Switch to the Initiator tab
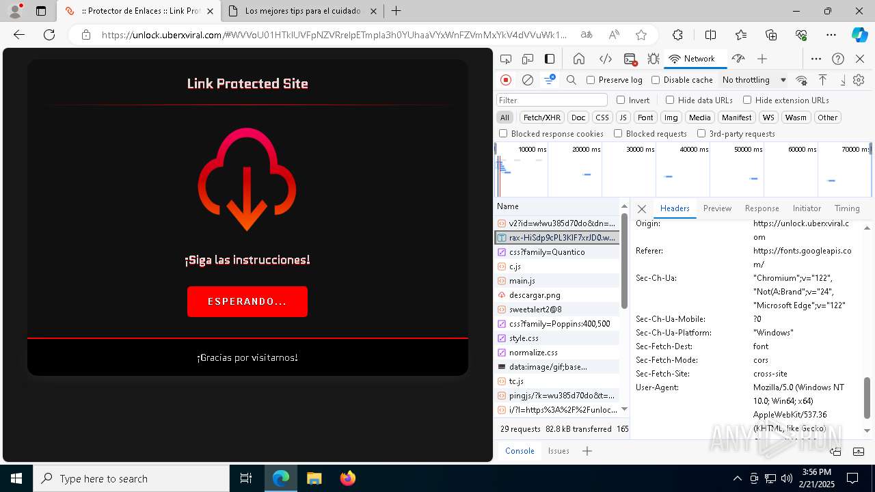This screenshot has height=492, width=875. coord(807,208)
